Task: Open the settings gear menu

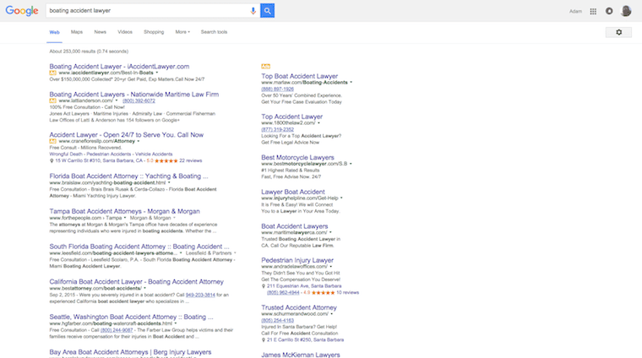Action: [618, 32]
